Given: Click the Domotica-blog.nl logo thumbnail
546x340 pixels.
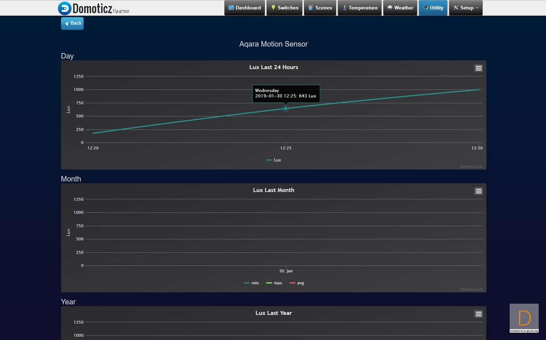Looking at the screenshot, I should point(524,318).
